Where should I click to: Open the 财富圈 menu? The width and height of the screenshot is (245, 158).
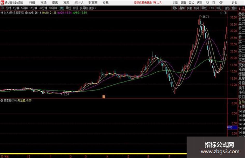coord(93,3)
